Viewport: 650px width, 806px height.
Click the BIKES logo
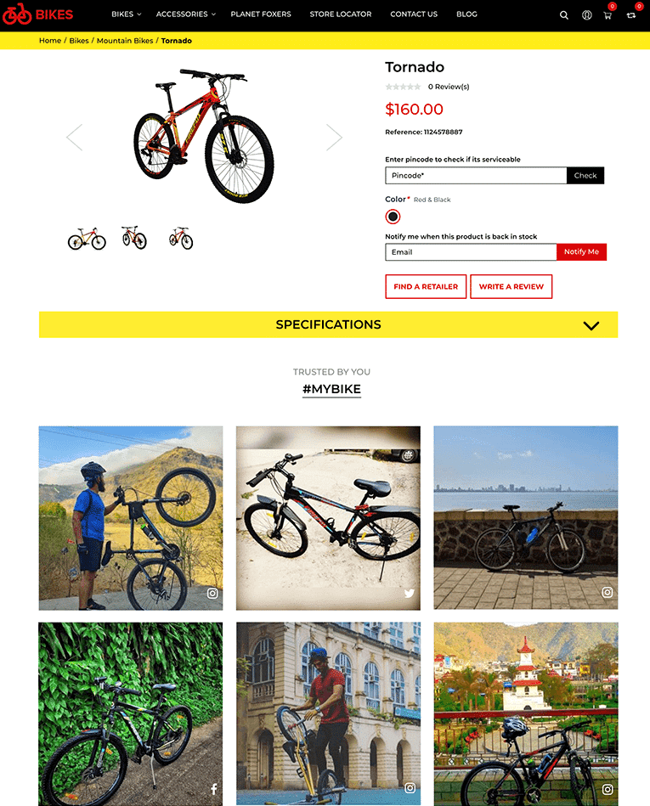(37, 14)
